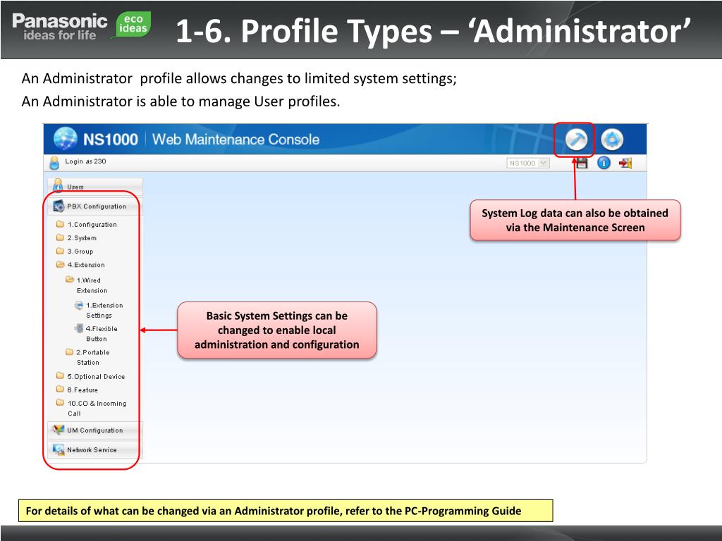Click the login user avatar icon
This screenshot has height=541, width=722.
54,163
